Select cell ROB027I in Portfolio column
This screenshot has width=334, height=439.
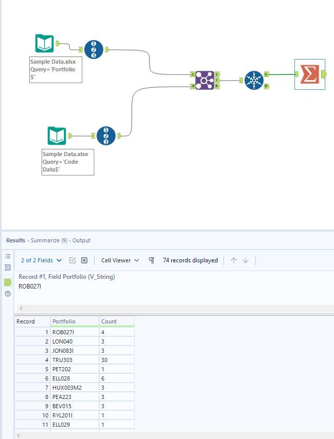point(75,332)
